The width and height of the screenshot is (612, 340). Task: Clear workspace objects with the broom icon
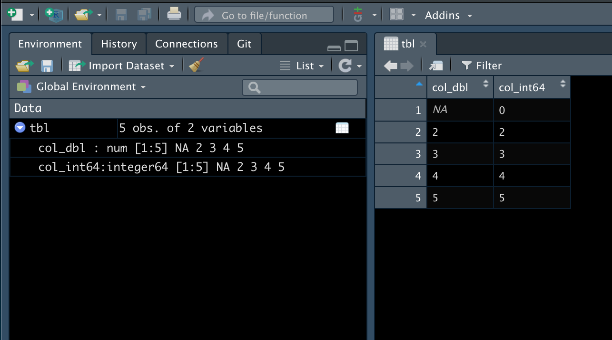[x=196, y=65]
